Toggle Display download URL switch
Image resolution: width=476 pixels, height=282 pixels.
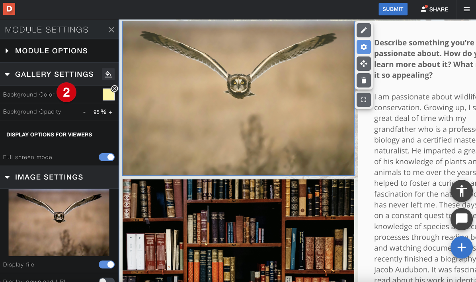107,280
